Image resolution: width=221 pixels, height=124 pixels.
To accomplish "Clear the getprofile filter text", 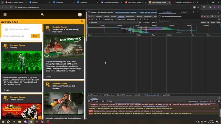I will pos(140,22).
